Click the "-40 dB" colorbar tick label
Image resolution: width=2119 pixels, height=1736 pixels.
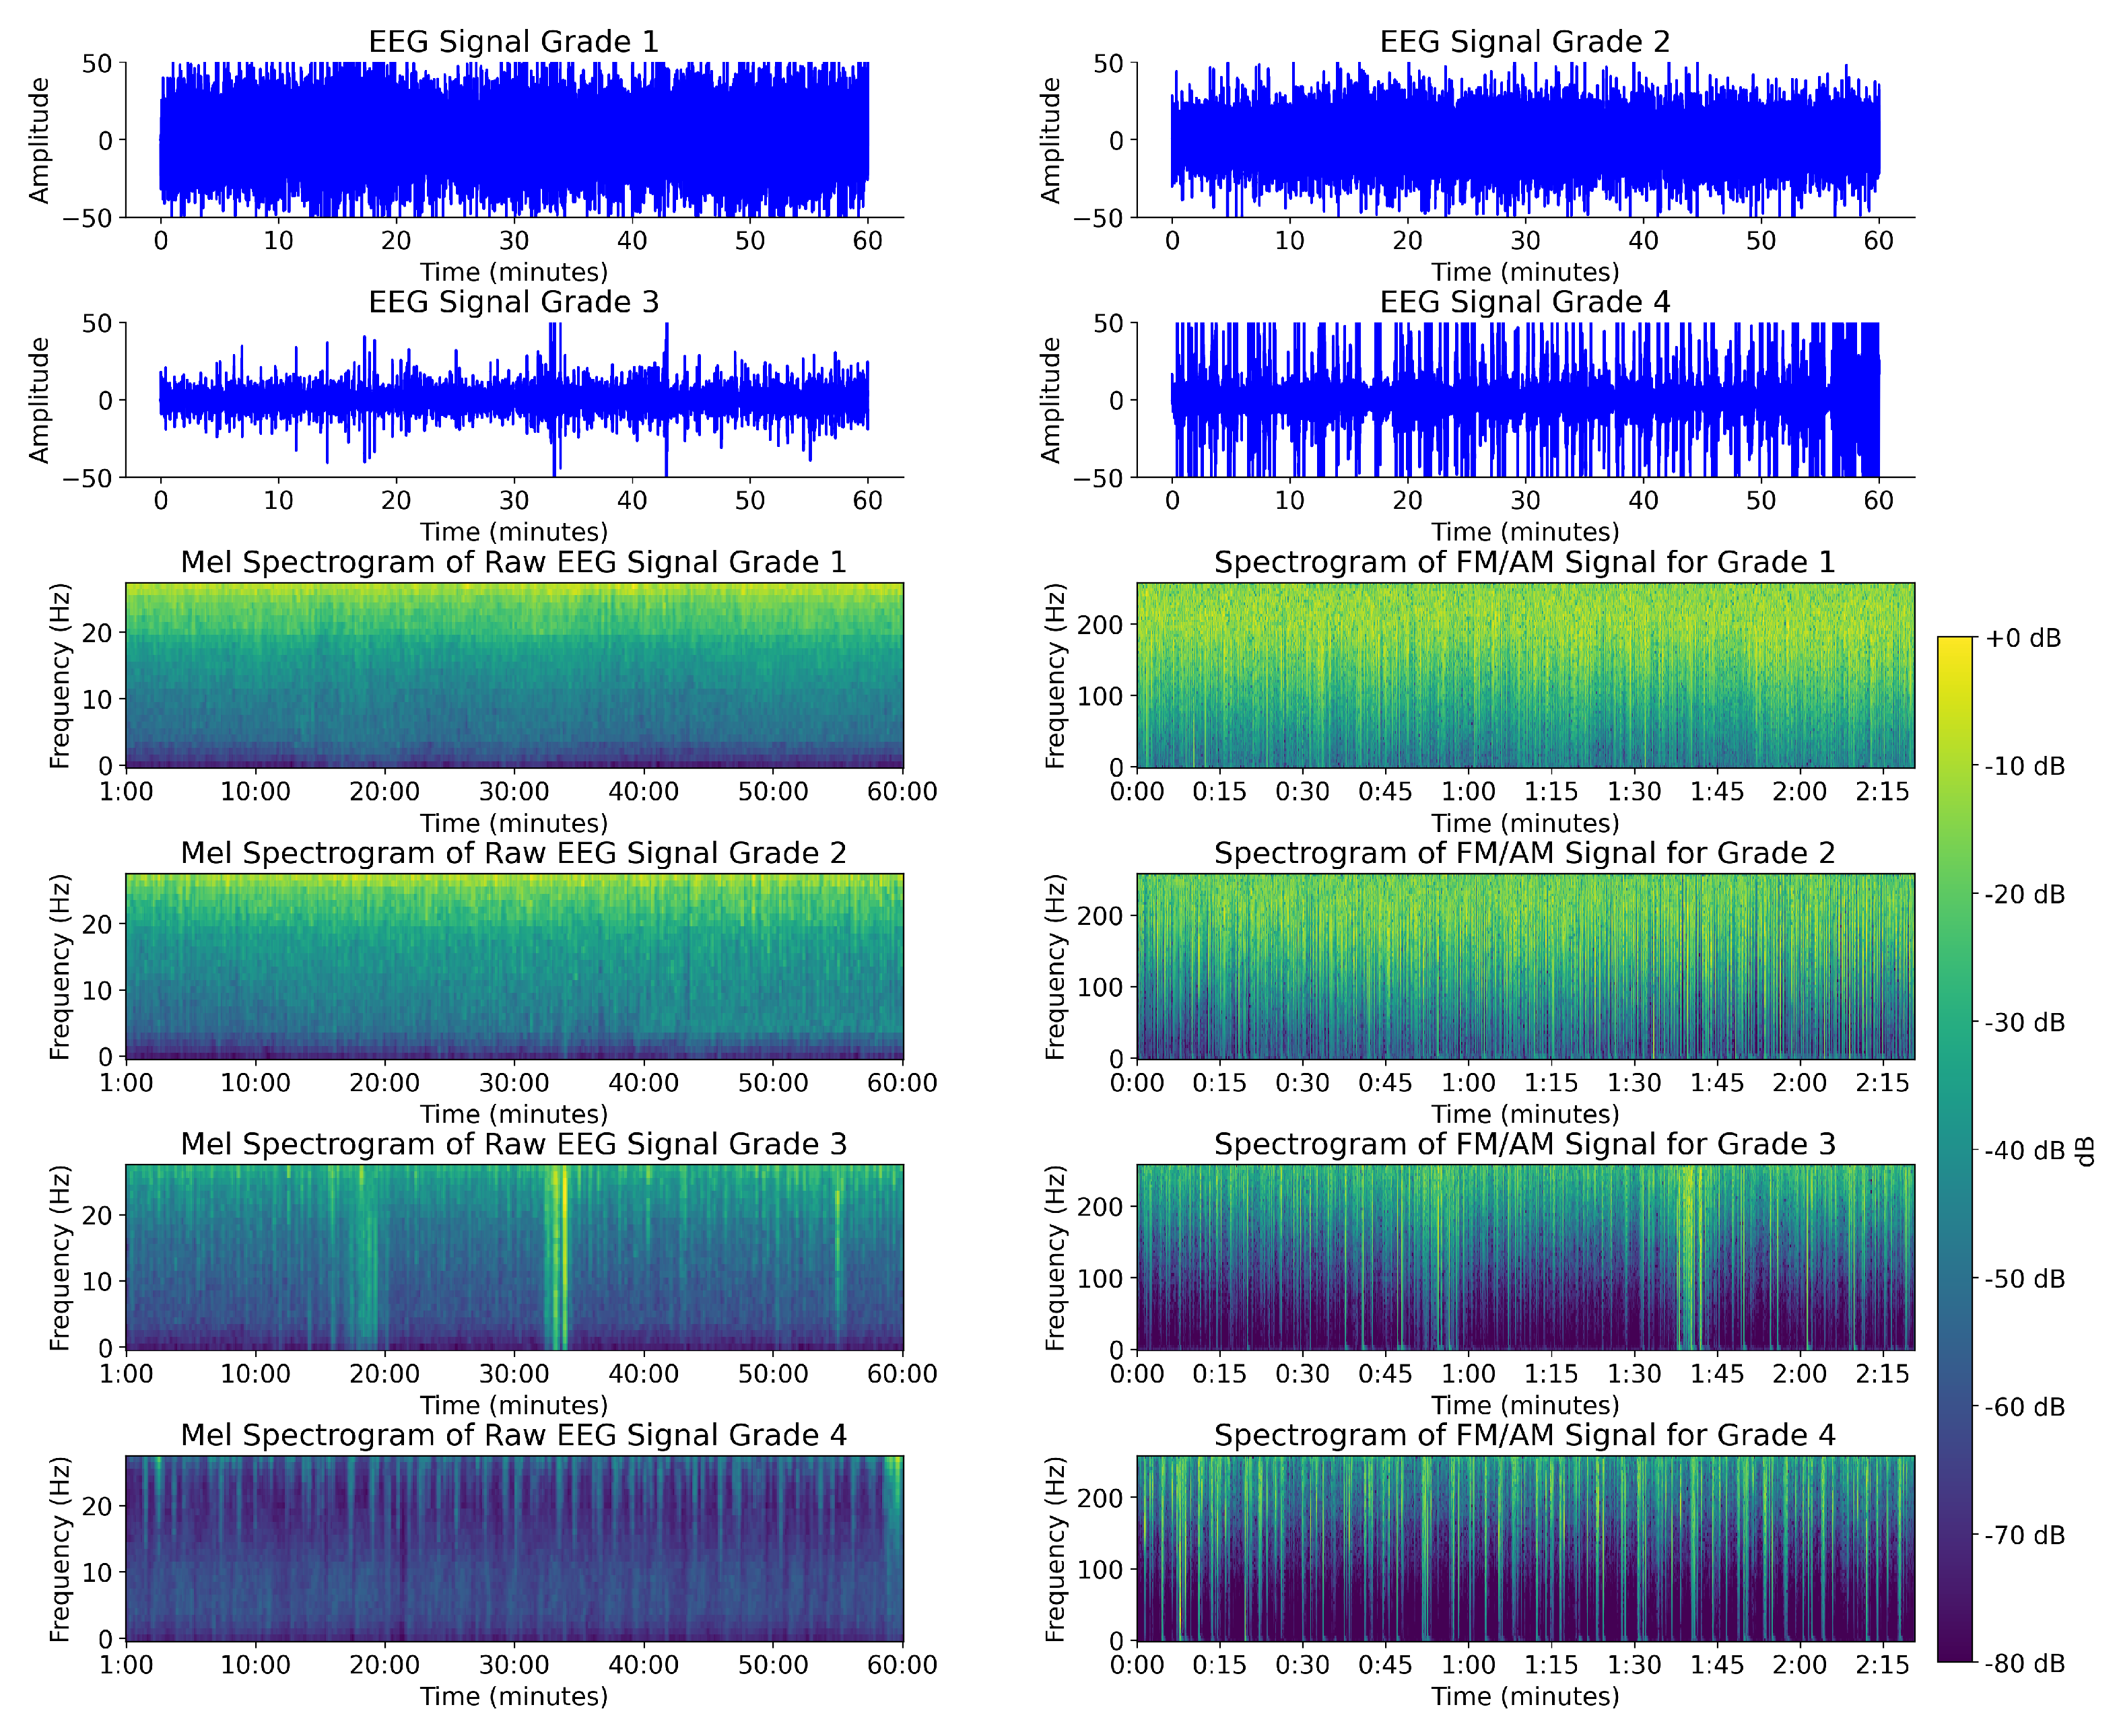2025,1150
